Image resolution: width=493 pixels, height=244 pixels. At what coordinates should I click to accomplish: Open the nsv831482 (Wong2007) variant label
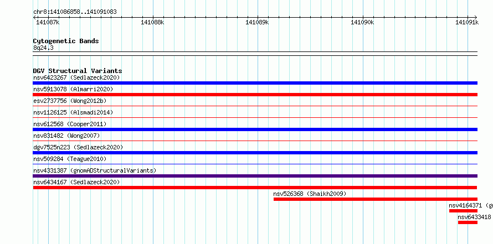click(x=66, y=136)
